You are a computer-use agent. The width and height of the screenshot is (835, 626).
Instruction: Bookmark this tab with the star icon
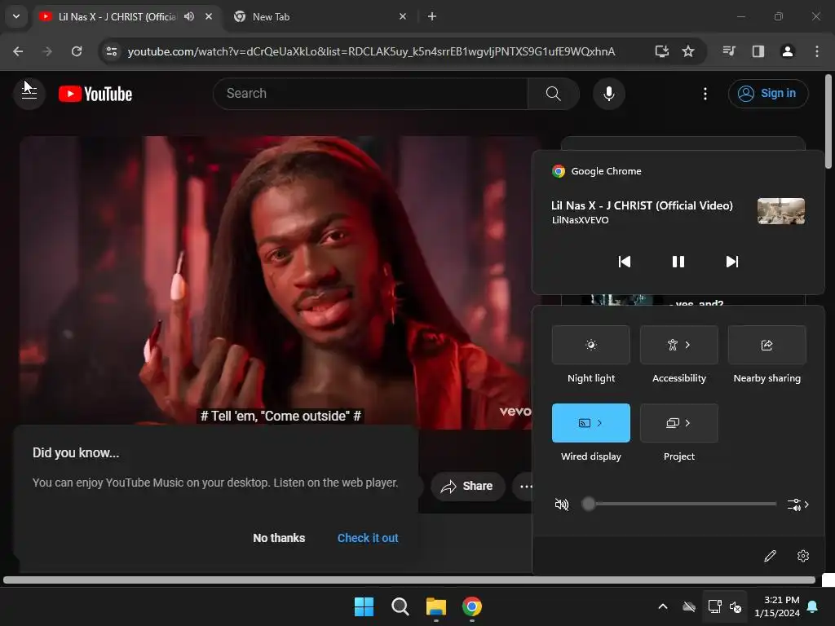tap(688, 51)
